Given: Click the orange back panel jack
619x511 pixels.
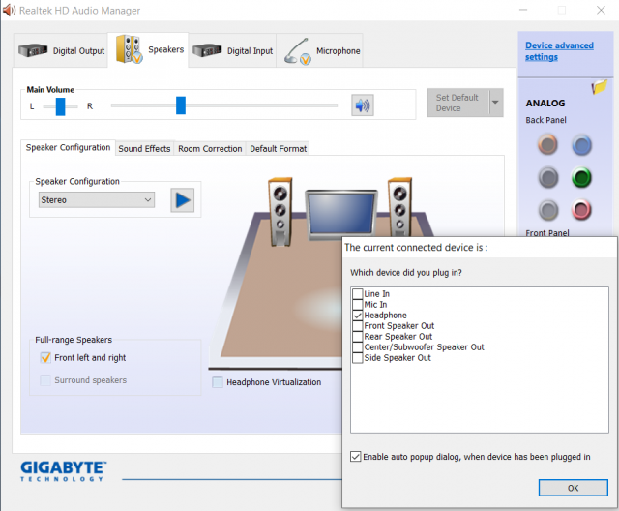Looking at the screenshot, I should (548, 145).
